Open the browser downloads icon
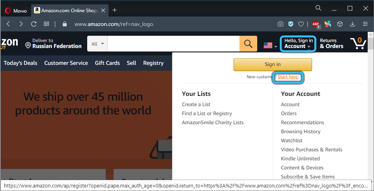The image size is (374, 191). tap(352, 24)
